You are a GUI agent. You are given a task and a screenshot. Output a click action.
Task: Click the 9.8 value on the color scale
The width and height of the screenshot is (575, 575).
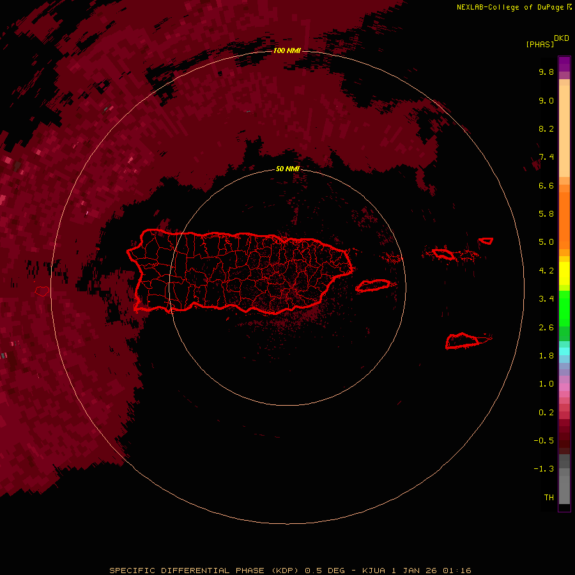(546, 72)
